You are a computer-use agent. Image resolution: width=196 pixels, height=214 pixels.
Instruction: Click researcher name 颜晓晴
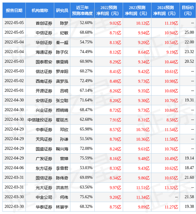click(62, 110)
